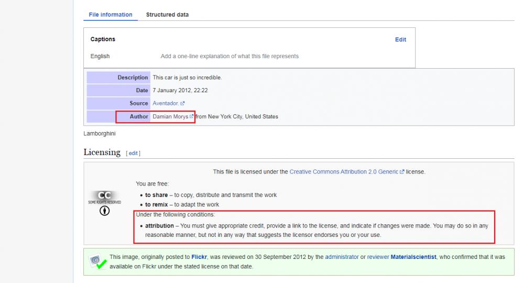This screenshot has width=524, height=283.
Task: Click 'Under the following conditions:' text
Action: click(176, 214)
